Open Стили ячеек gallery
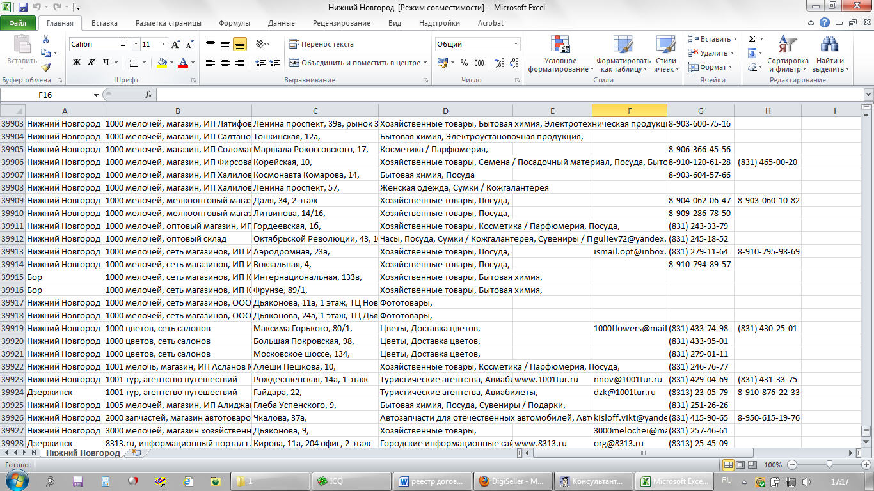This screenshot has height=491, width=874. tap(666, 54)
